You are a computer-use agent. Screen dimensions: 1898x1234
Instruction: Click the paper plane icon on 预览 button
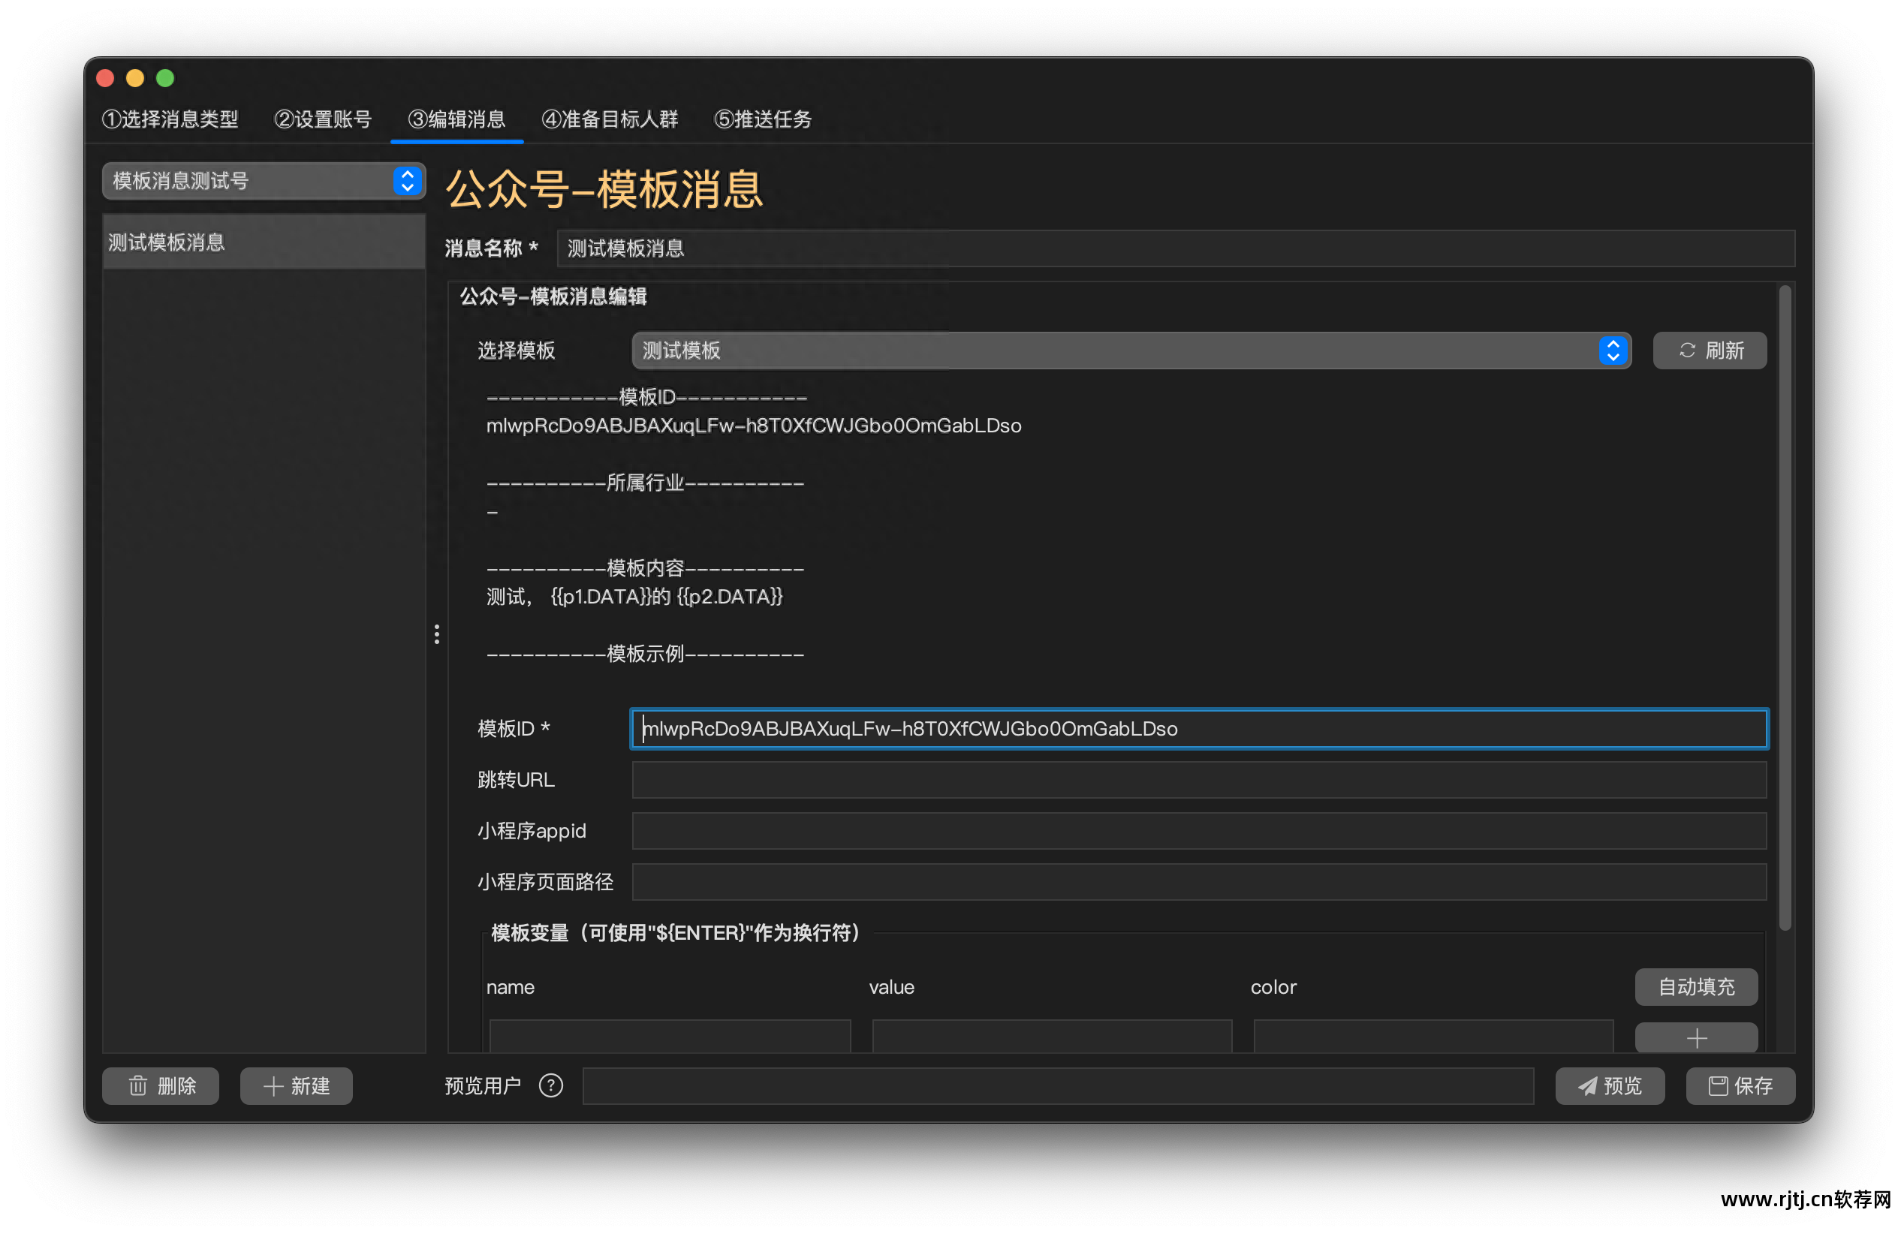tap(1586, 1085)
